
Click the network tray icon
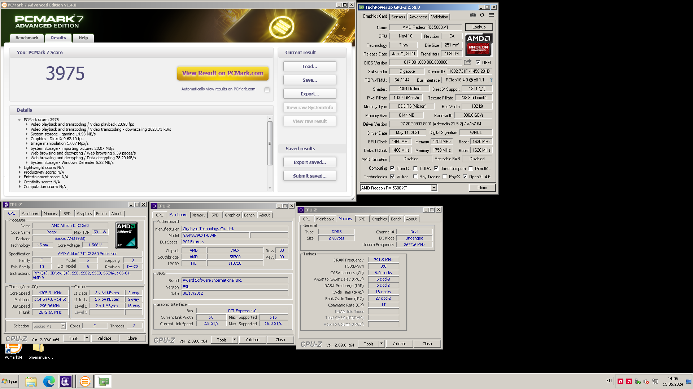coord(655,381)
